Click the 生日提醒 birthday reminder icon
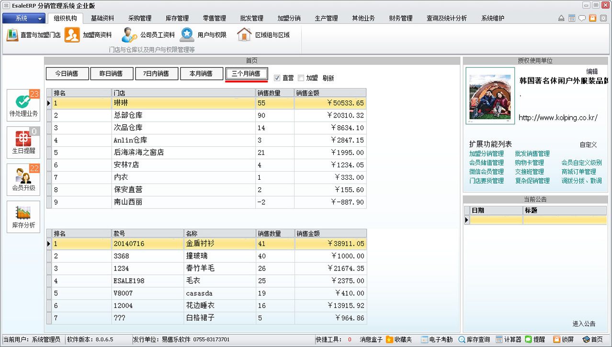 point(23,142)
